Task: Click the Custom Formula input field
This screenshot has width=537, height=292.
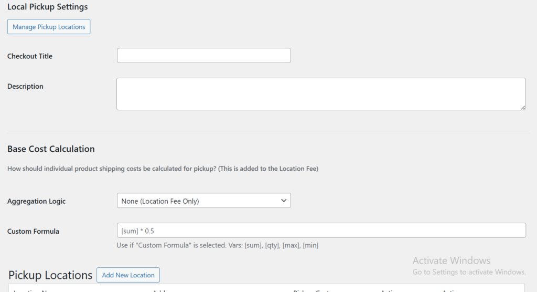Action: [x=320, y=231]
